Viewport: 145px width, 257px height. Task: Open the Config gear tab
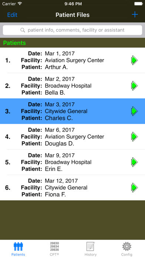pos(127,249)
